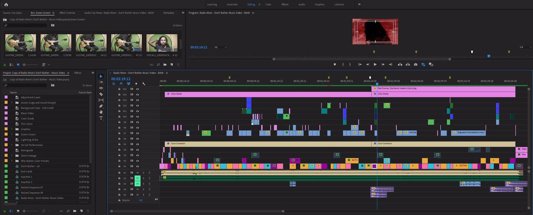Select the End Credit sequence item

27,171
